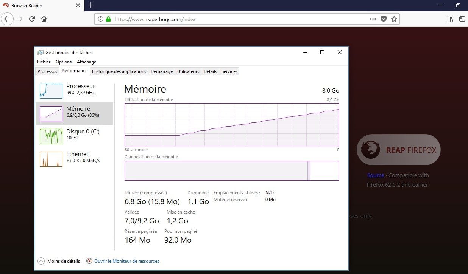The image size is (468, 274).
Task: Go back with the Firefox back arrow
Action: coord(8,19)
